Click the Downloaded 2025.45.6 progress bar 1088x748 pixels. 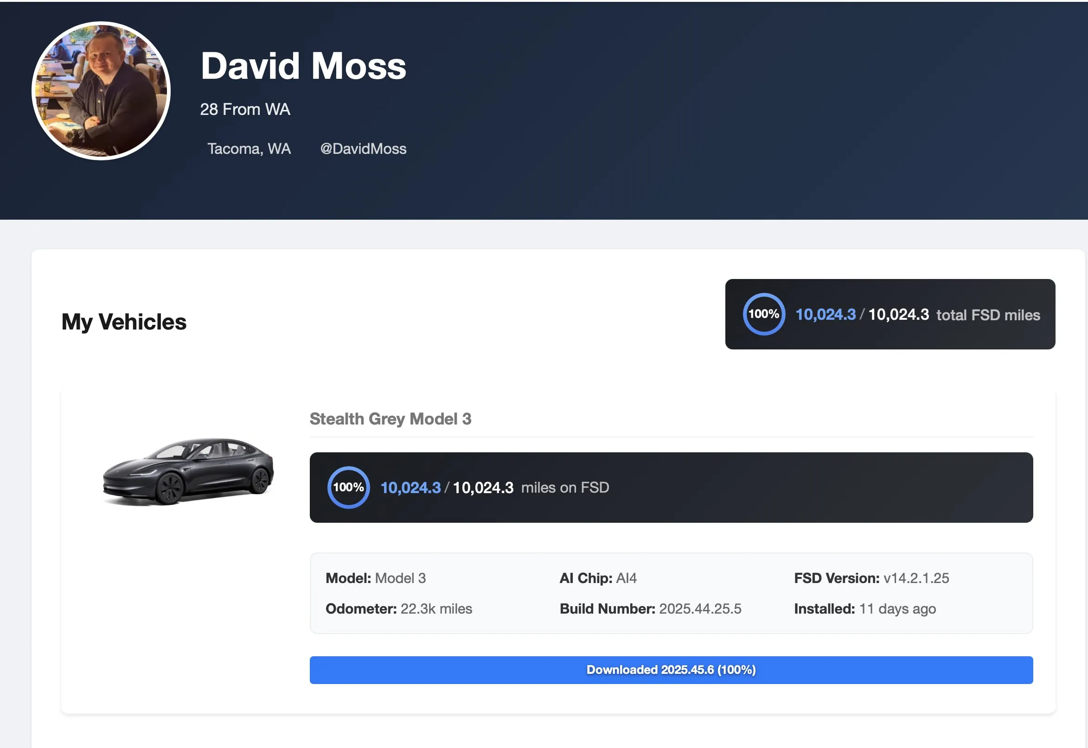pos(671,670)
